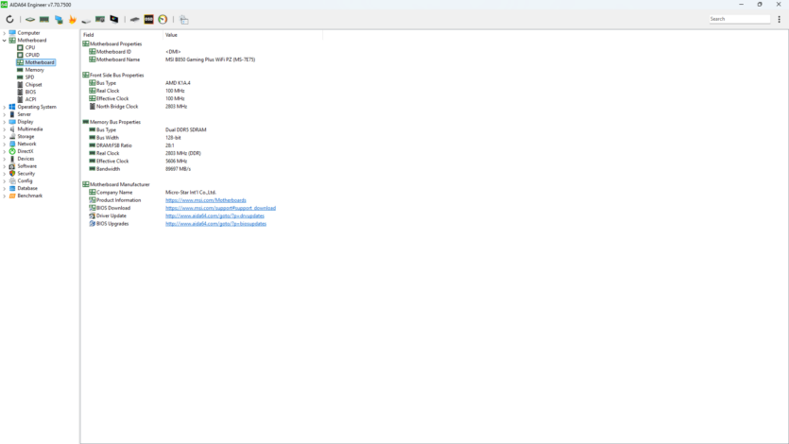
Task: Click the network computers toolbar icon
Action: tap(59, 19)
